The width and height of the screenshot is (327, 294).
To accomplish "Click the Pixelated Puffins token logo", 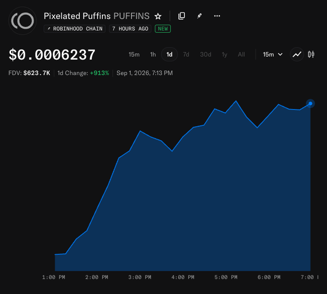I will click(23, 21).
